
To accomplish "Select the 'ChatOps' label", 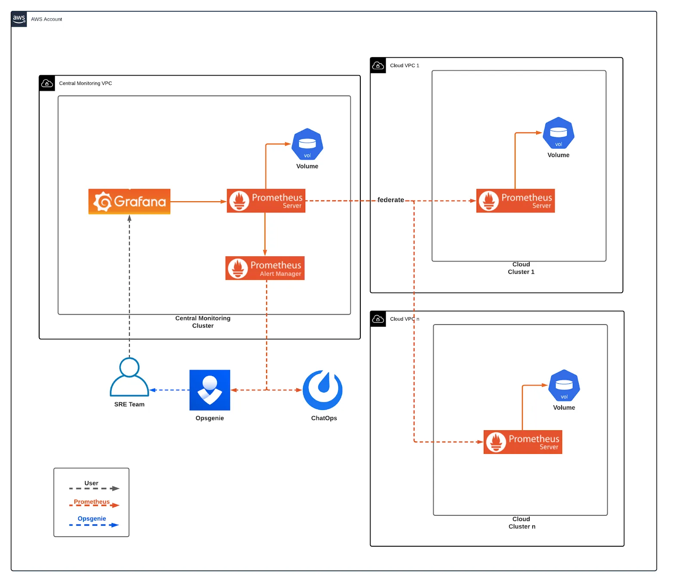I will point(324,418).
